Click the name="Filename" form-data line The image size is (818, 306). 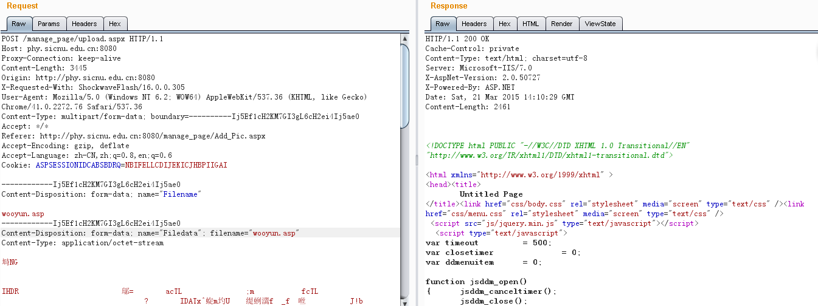101,194
